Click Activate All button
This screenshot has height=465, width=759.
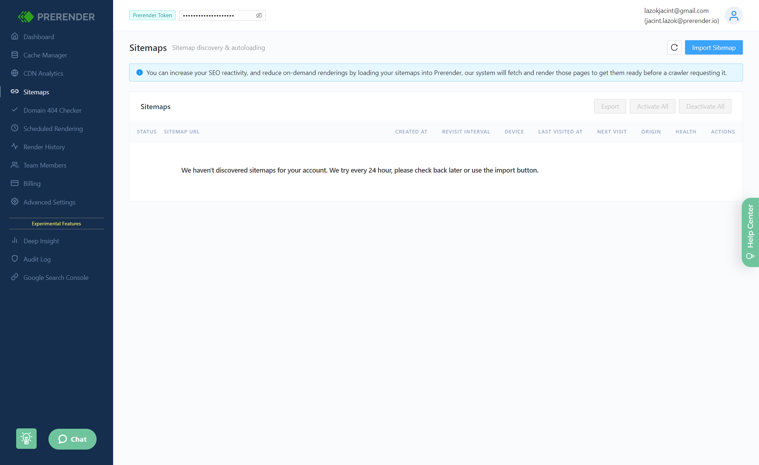click(652, 106)
